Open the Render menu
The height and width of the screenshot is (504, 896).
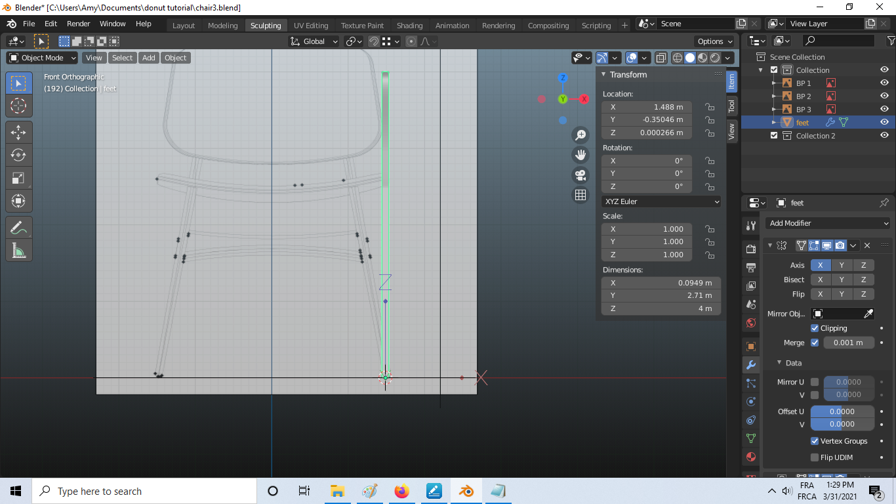pos(79,24)
